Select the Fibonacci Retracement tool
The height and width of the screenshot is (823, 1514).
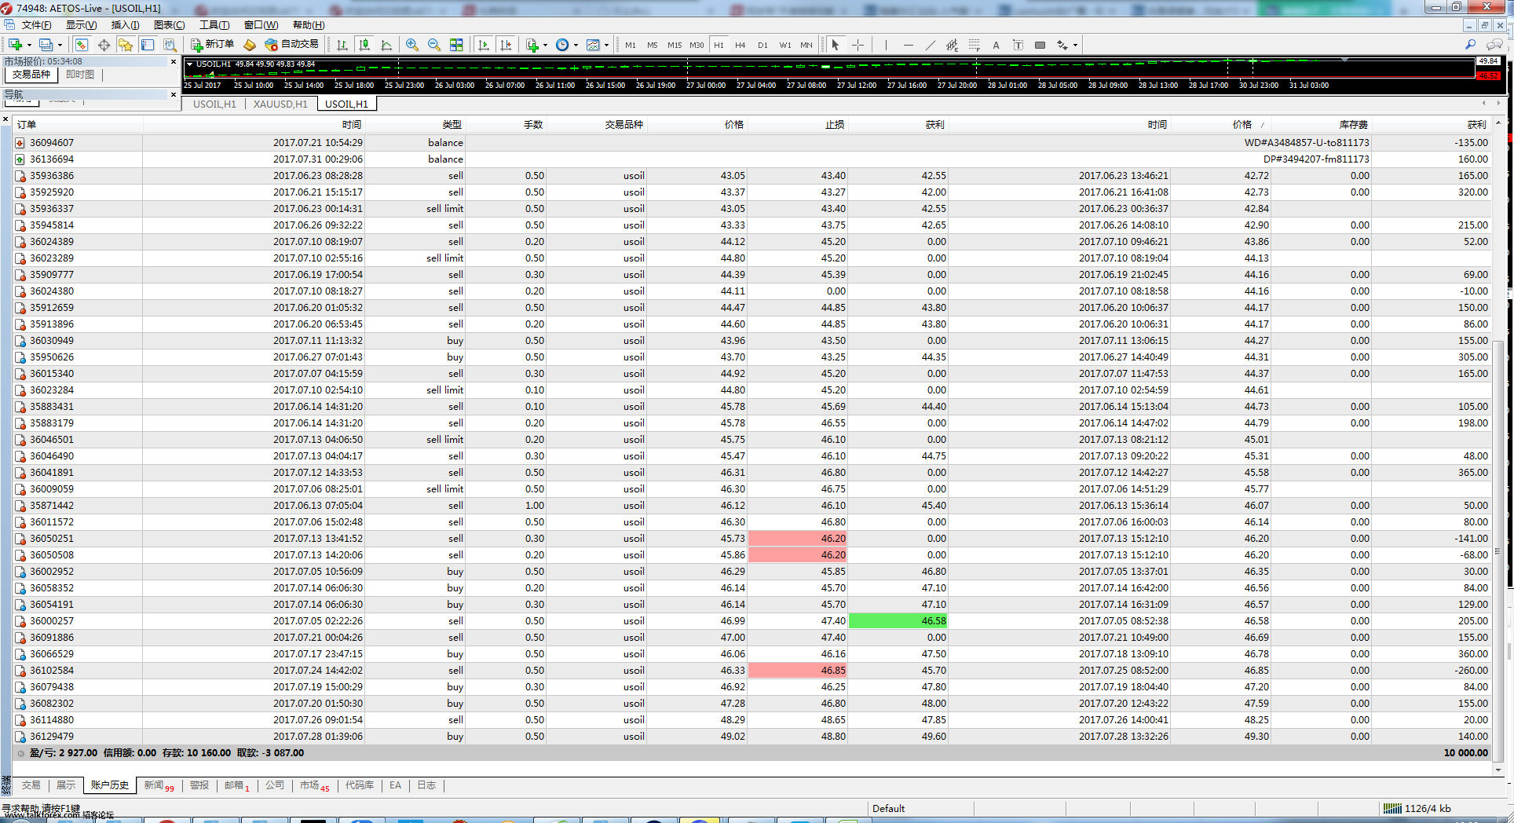[974, 45]
